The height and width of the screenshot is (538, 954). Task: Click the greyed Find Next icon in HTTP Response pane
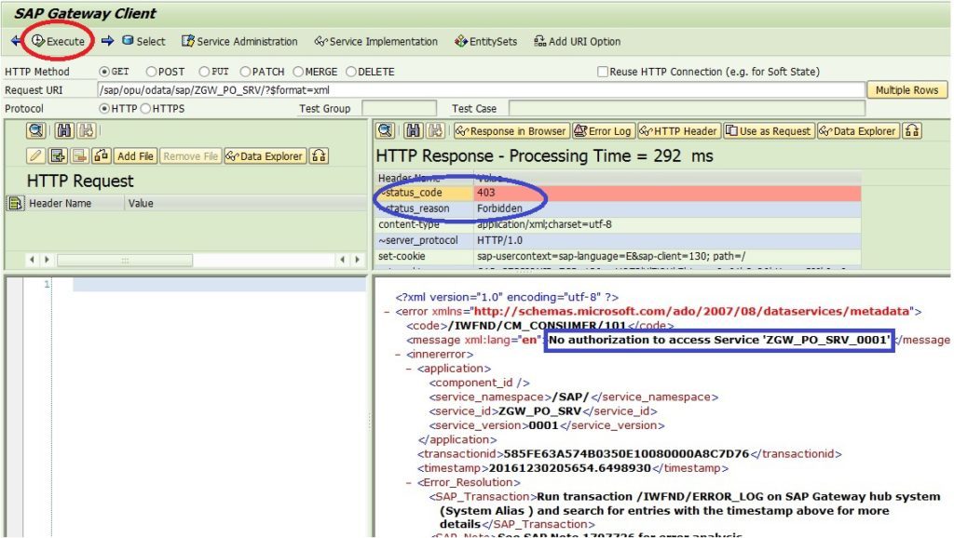click(x=435, y=130)
